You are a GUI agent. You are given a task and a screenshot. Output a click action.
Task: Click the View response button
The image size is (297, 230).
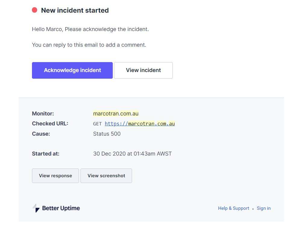[x=55, y=176]
